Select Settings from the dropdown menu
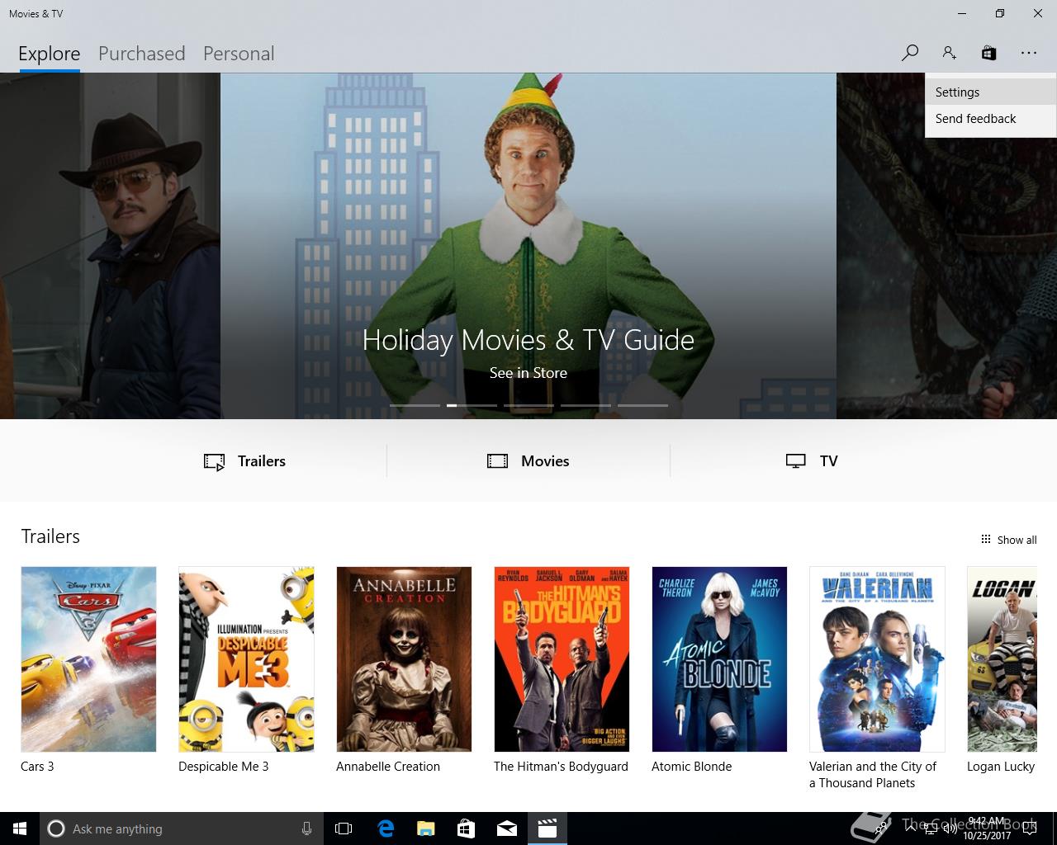 (990, 92)
